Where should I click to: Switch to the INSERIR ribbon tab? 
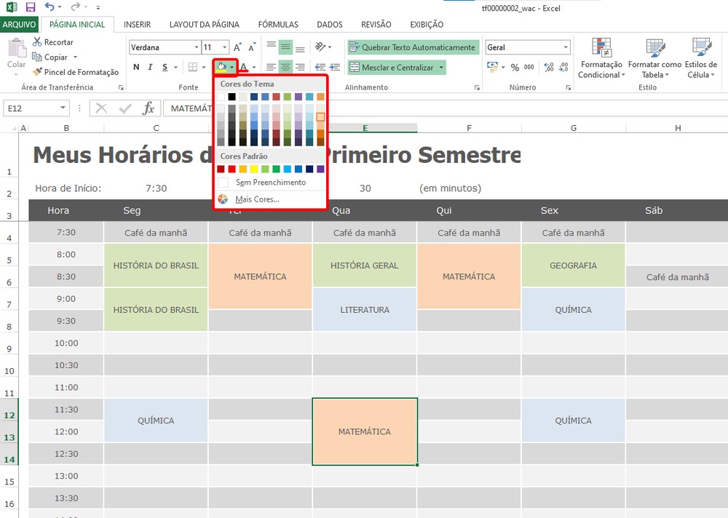pyautogui.click(x=137, y=24)
